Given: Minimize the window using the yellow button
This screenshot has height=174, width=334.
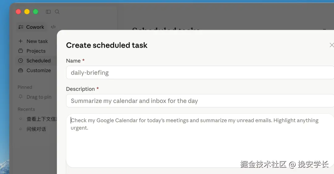Looking at the screenshot, I should pyautogui.click(x=27, y=12).
